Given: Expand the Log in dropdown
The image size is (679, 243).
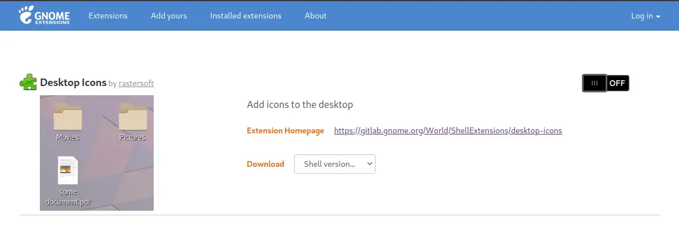Looking at the screenshot, I should click(x=645, y=16).
